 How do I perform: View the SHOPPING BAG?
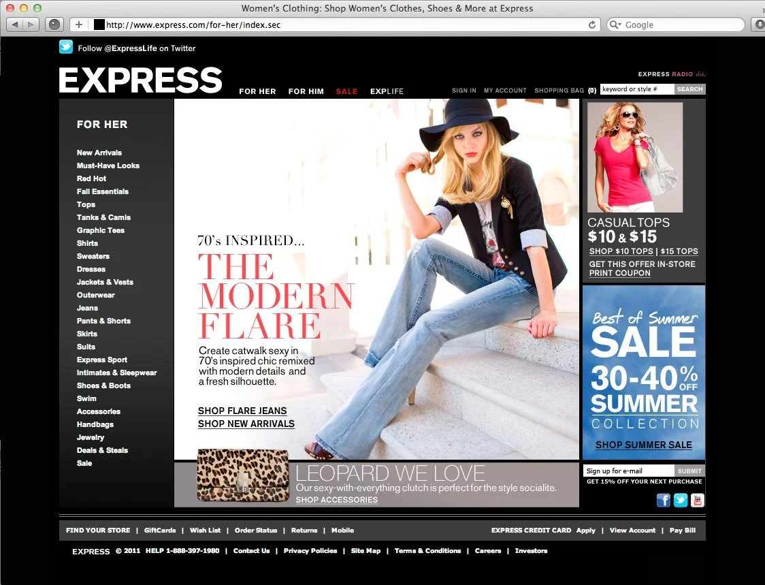pyautogui.click(x=565, y=91)
